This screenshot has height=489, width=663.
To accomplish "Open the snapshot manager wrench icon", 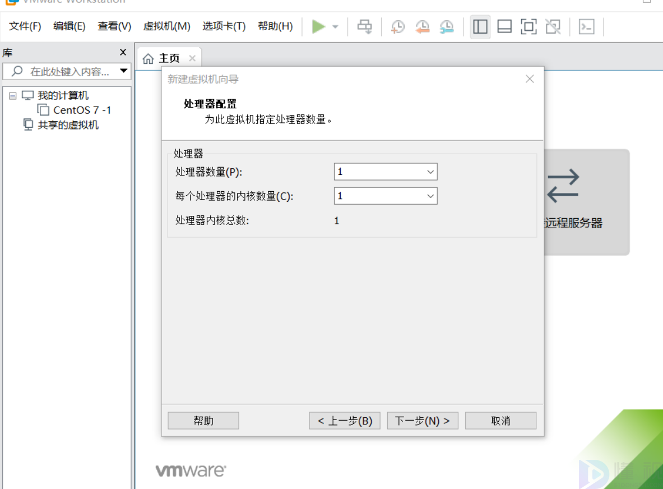I will [x=447, y=26].
